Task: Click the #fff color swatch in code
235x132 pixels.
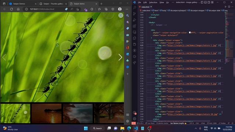Action: [x=190, y=33]
